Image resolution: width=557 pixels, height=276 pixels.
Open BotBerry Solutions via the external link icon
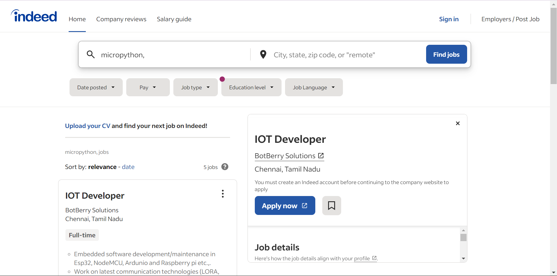(321, 156)
